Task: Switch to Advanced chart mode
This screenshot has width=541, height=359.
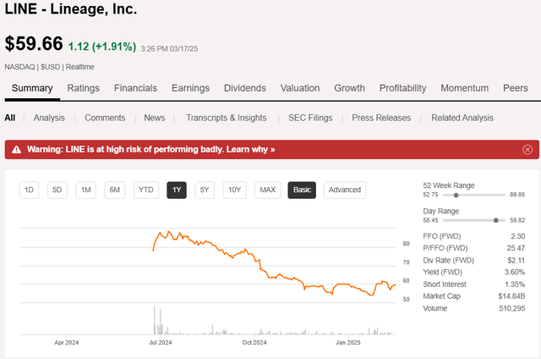Action: click(x=344, y=190)
